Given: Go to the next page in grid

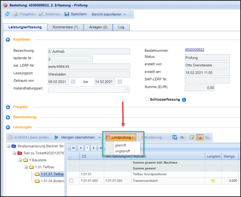Looking at the screenshot, I should click(94, 148).
